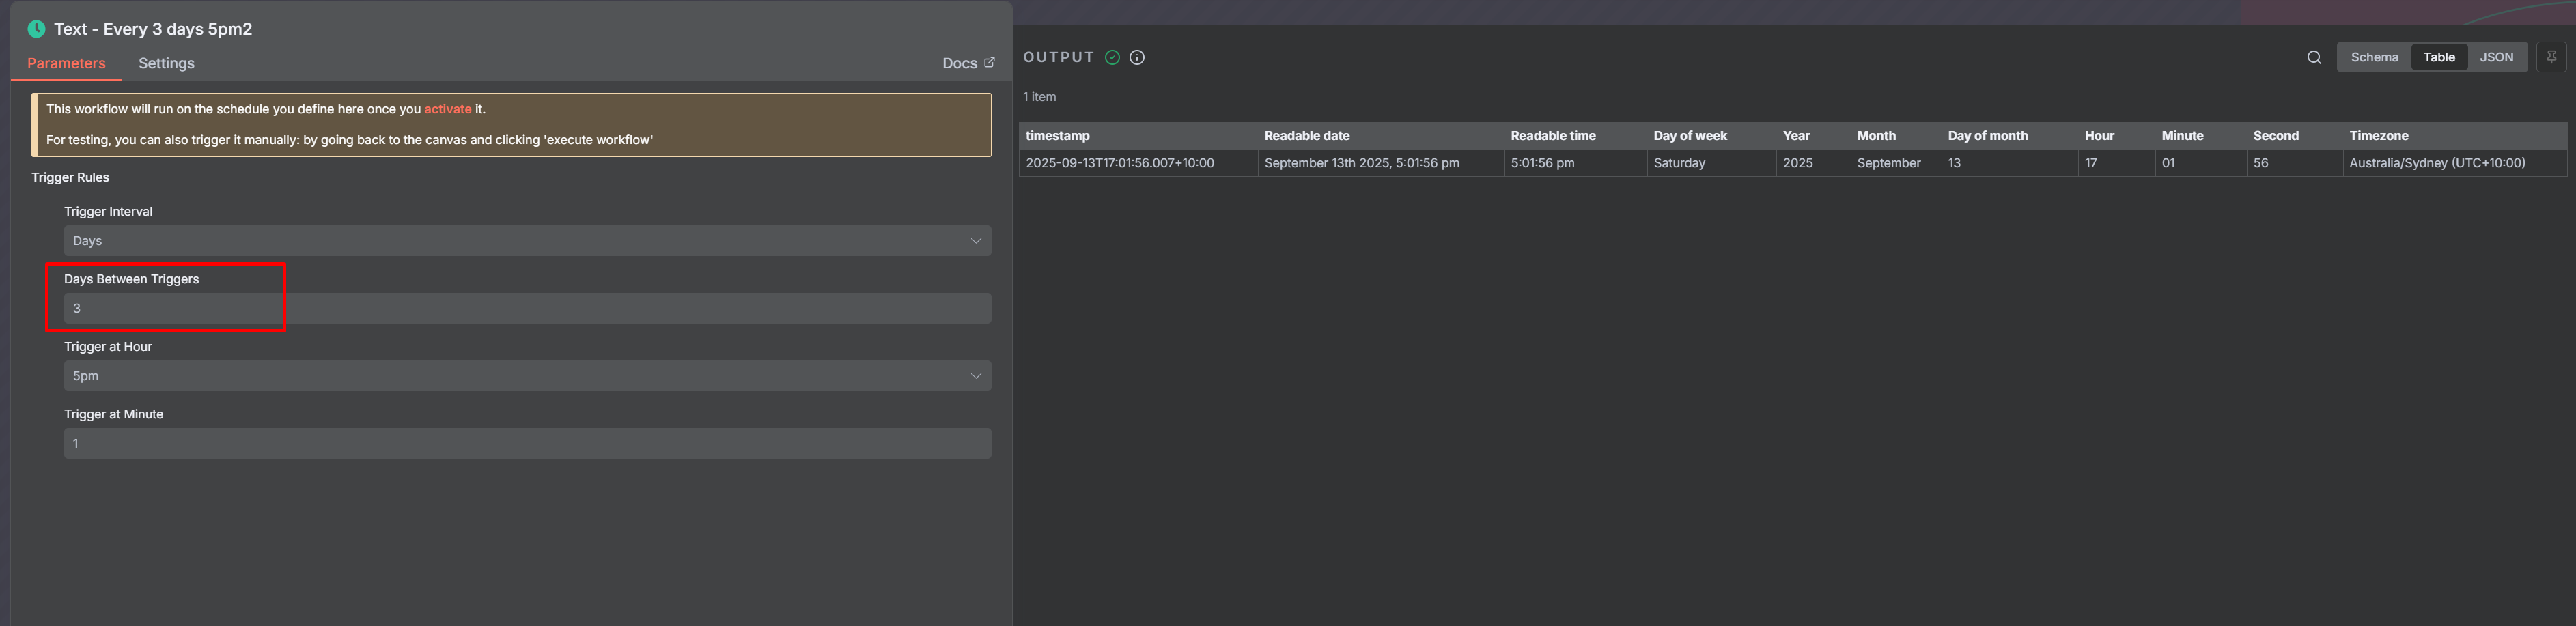Click the timestamp column header
The image size is (2576, 626).
(1057, 136)
